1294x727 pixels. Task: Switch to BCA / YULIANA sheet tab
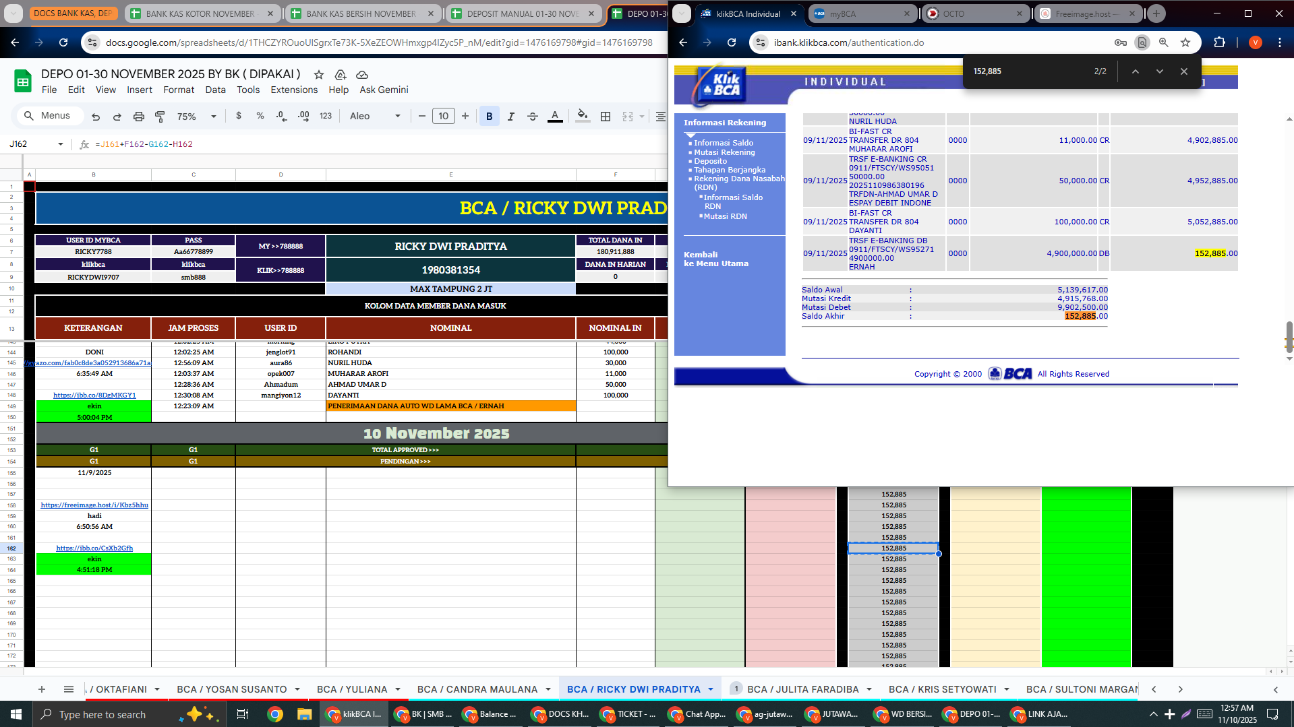click(352, 689)
